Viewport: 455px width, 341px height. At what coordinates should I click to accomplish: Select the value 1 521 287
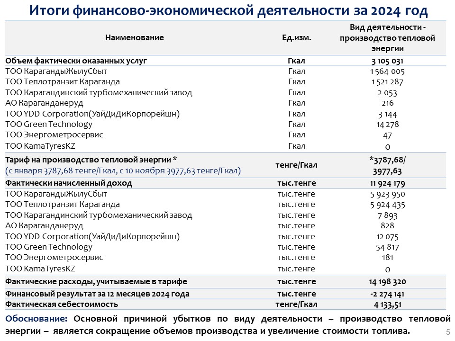coord(387,82)
